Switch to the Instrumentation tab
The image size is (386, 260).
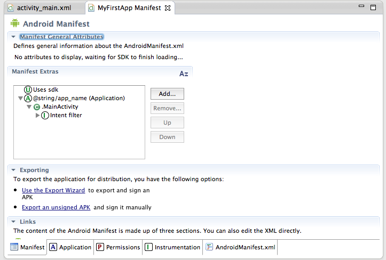[172, 247]
